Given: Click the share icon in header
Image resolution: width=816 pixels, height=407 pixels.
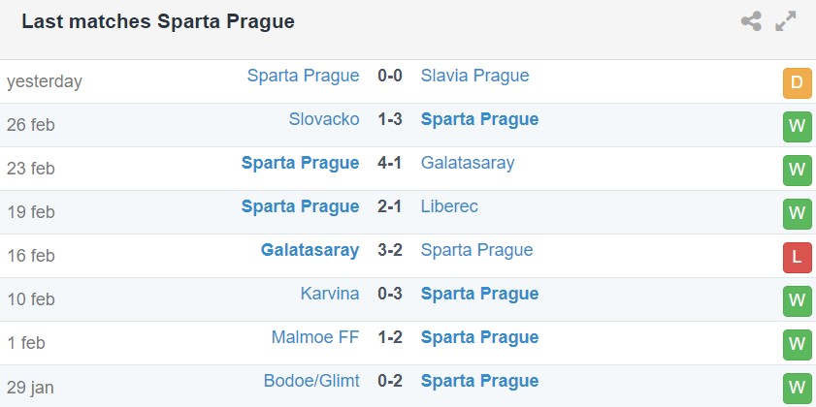Looking at the screenshot, I should [x=751, y=21].
